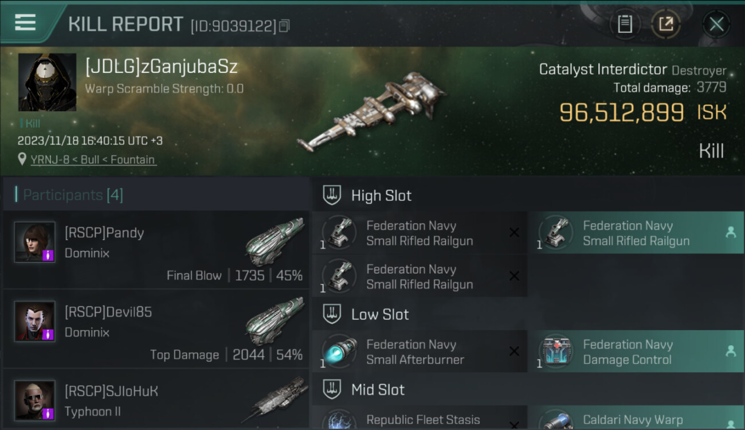This screenshot has width=745, height=430.
Task: Click SJIoHuK's Typhoon II ship icon
Action: [274, 400]
